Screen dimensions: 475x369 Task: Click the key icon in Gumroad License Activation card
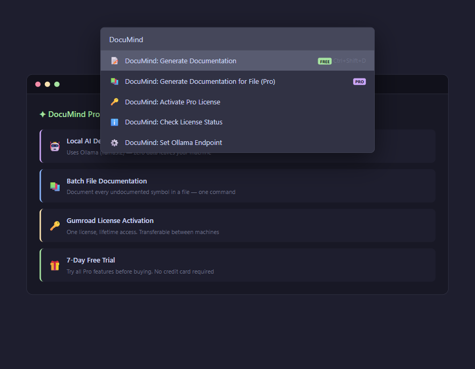(x=55, y=226)
